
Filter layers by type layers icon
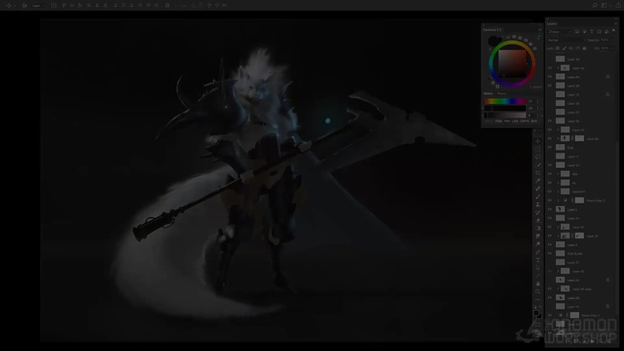592,32
